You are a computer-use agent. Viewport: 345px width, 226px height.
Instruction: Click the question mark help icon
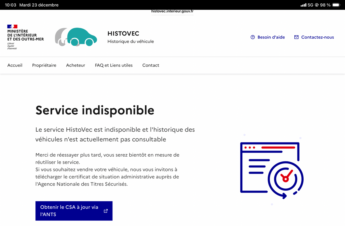coord(253,37)
